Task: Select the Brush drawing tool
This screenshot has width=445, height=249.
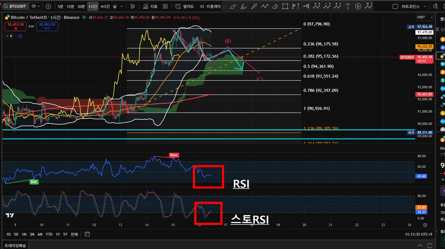Action: click(x=233, y=6)
